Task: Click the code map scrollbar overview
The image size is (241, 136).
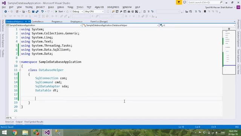Action: coord(229,53)
